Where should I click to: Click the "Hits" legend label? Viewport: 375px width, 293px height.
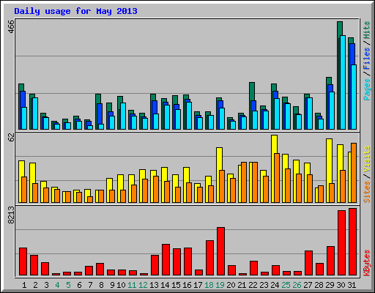click(367, 30)
